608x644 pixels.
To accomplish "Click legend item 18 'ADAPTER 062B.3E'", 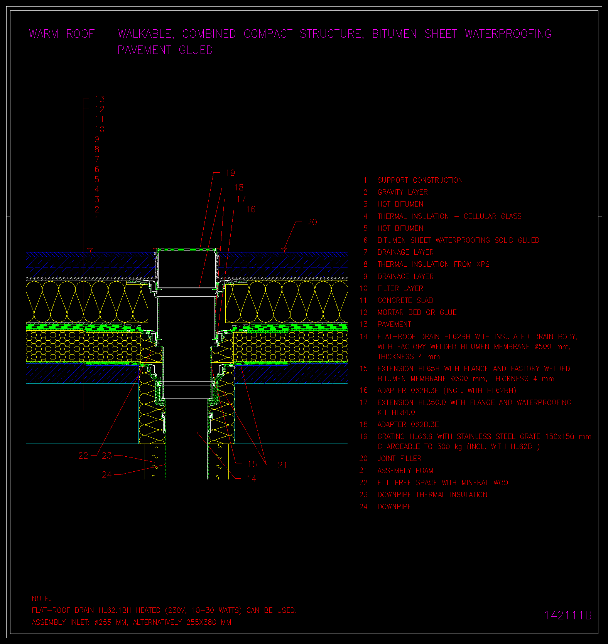I will pos(408,424).
